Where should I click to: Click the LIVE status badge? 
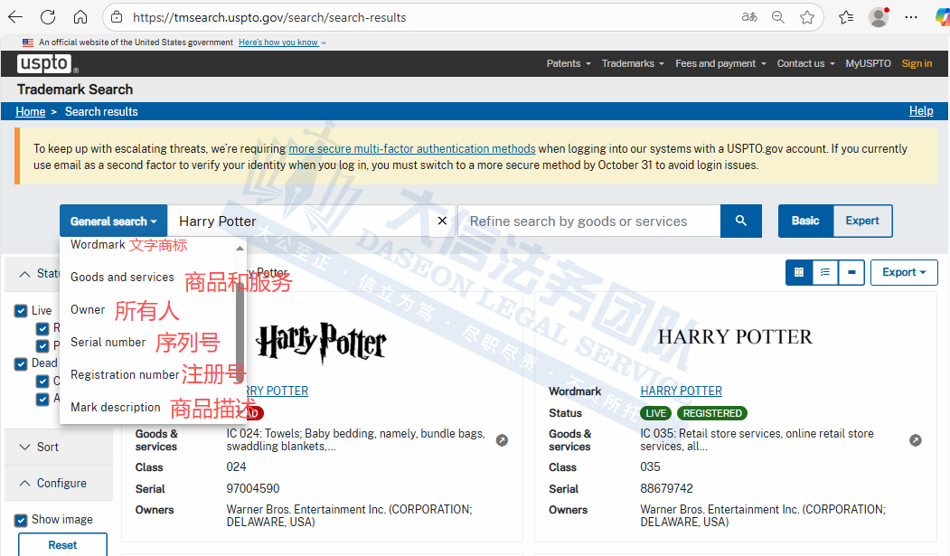pos(655,413)
